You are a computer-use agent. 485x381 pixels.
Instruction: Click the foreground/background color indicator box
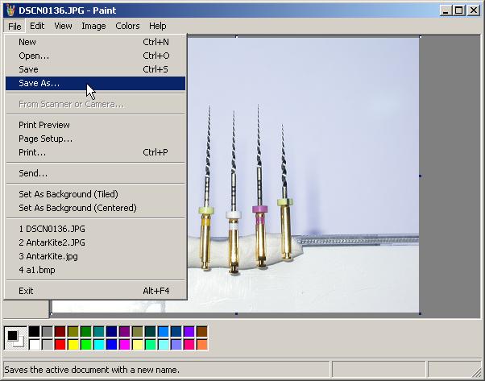pyautogui.click(x=15, y=338)
